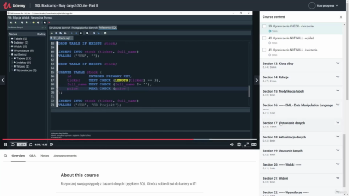Viewport: 349px width, 196px height.
Task: Enter fullscreen mode
Action: [x=246, y=145]
